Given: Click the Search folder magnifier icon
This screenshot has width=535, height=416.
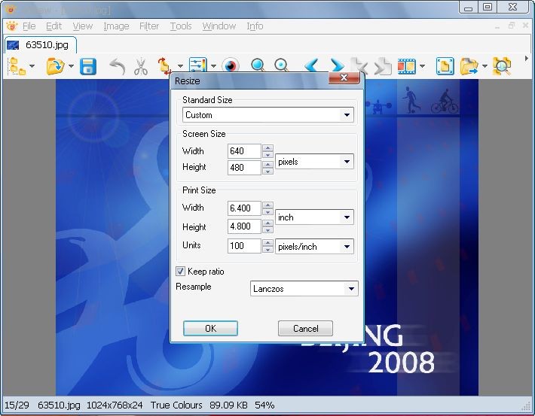Looking at the screenshot, I should (x=502, y=66).
